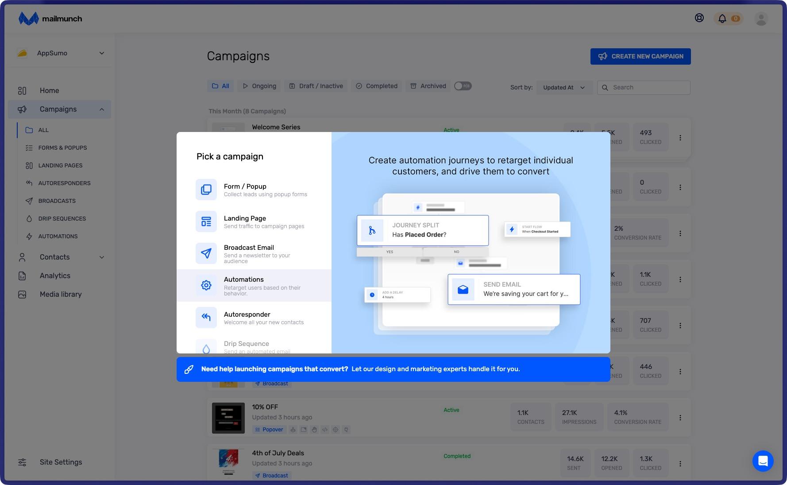Open Automations submenu item

click(x=58, y=237)
